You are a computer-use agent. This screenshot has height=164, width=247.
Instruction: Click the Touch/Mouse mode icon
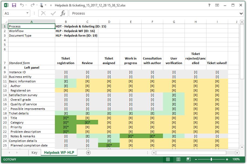(x=41, y=5)
